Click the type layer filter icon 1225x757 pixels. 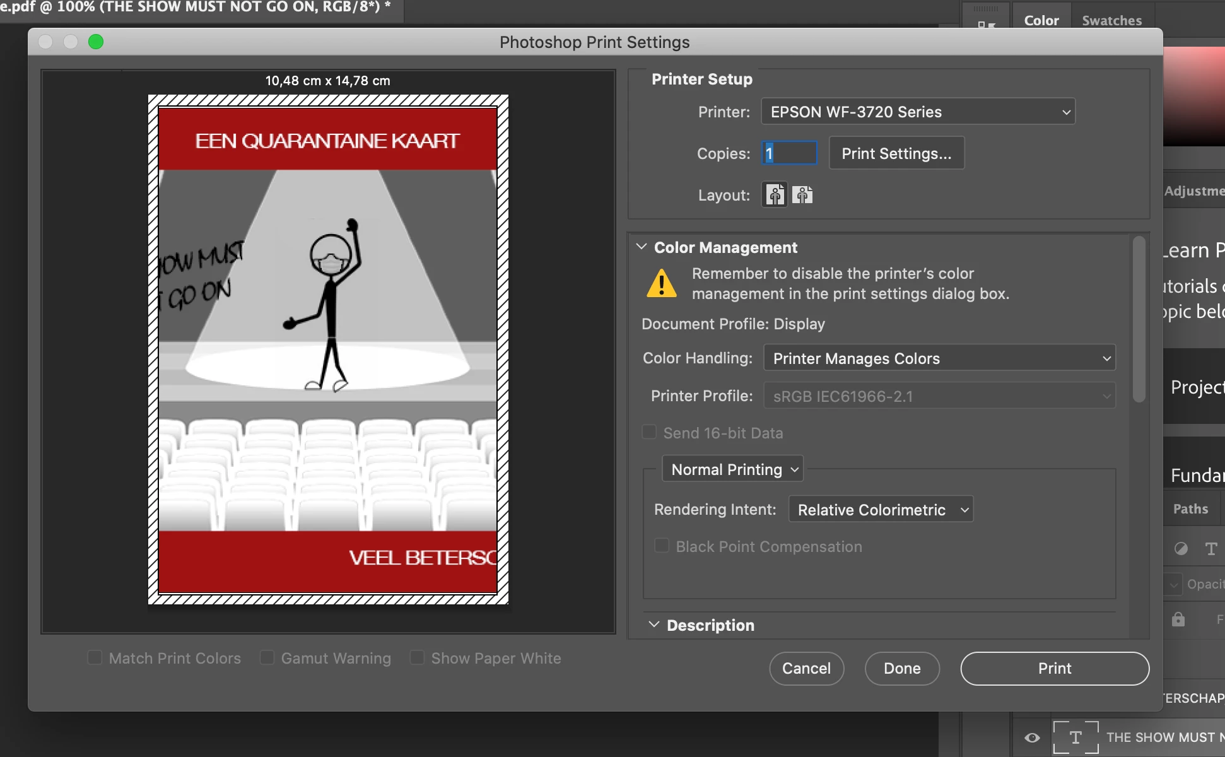[1210, 549]
